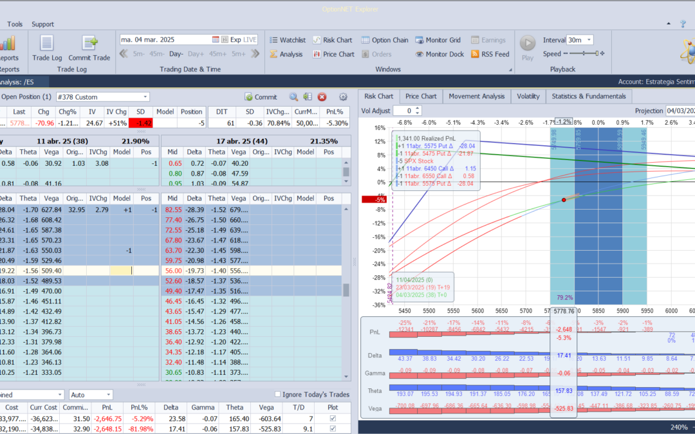Select the Risk Chart tab

pos(378,96)
